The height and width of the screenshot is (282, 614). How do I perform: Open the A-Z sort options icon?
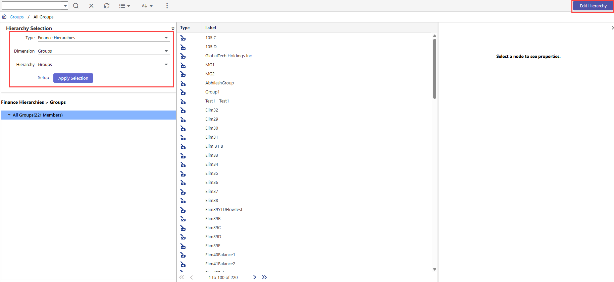(147, 6)
